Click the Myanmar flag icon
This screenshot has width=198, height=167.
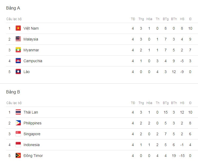pyautogui.click(x=18, y=50)
